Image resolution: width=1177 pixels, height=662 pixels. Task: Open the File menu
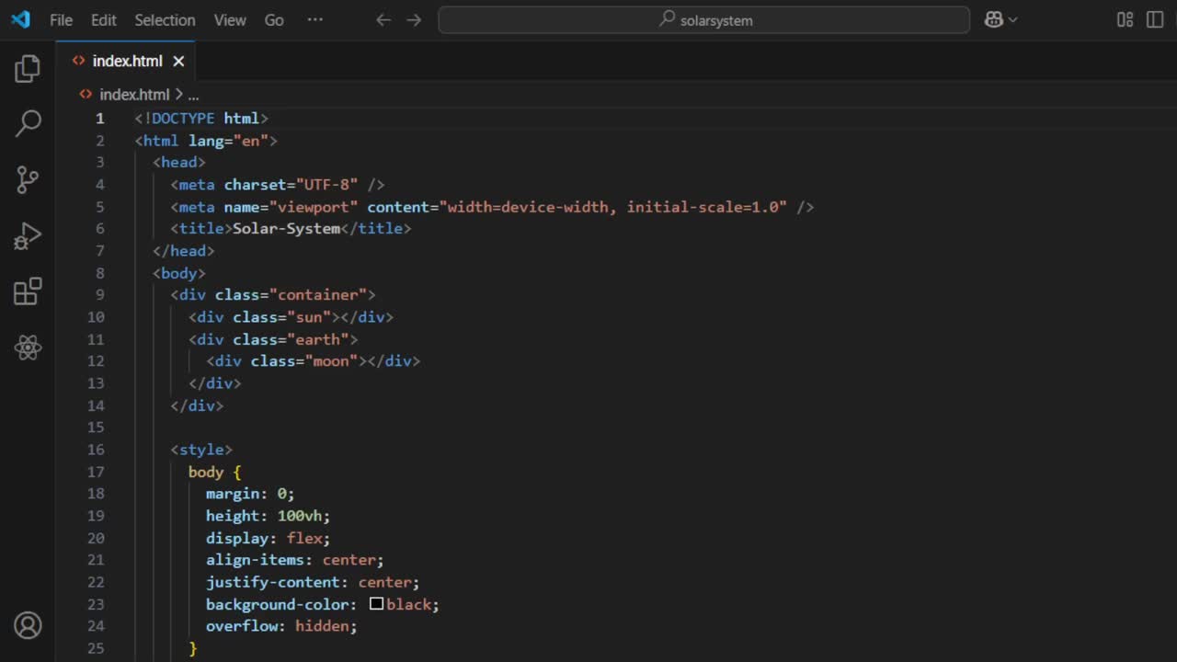click(61, 20)
